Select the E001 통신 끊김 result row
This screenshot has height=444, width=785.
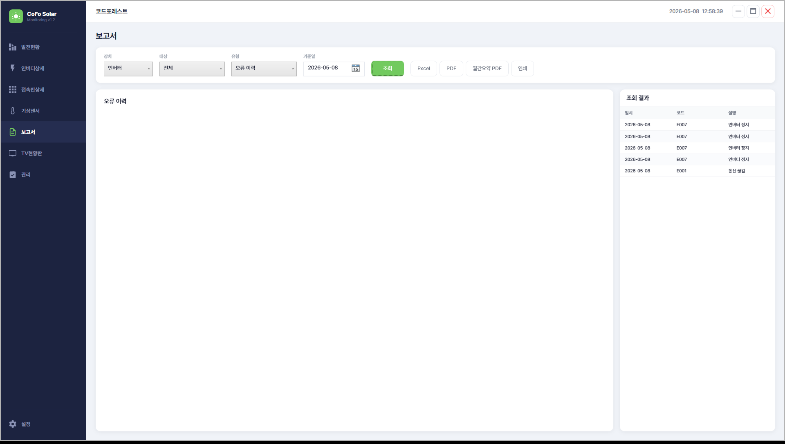pyautogui.click(x=698, y=171)
